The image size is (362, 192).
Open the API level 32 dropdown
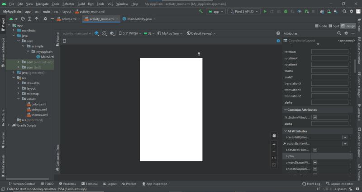[149, 33]
